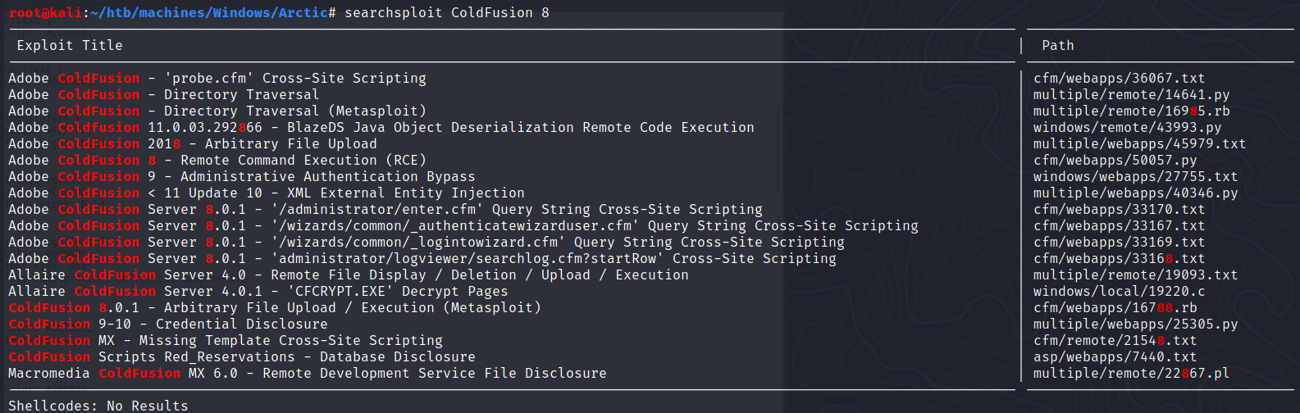
Task: Click the path multiple/remote/14641.py
Action: click(x=1131, y=95)
